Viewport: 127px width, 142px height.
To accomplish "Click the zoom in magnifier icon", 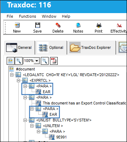I will (x=19, y=61).
